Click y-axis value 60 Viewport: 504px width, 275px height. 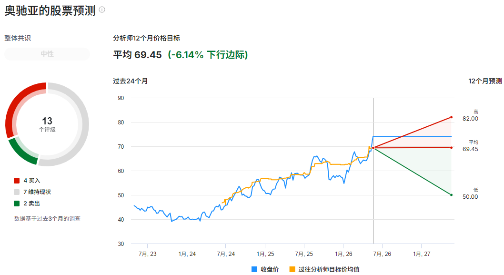[121, 171]
